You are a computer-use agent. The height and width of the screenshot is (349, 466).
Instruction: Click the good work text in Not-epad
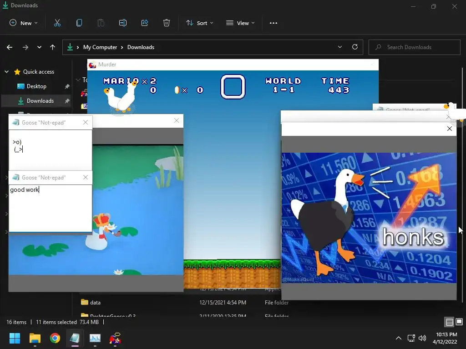pyautogui.click(x=25, y=189)
